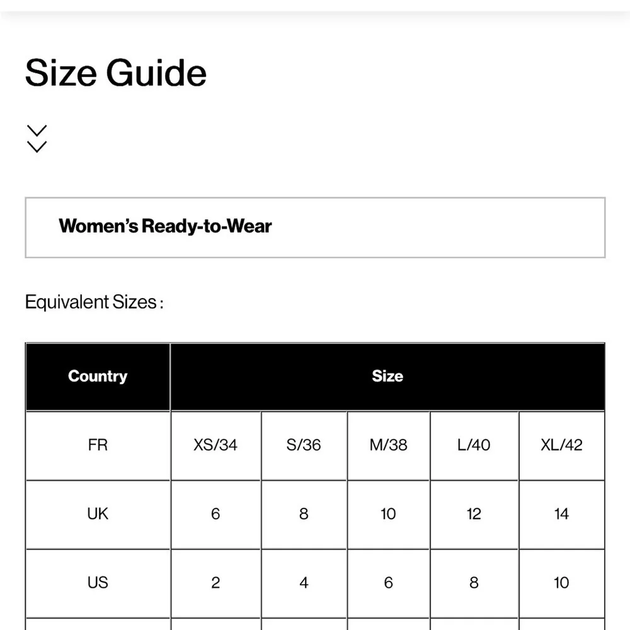Select the XS/34 size cell
This screenshot has height=630, width=630.
click(215, 445)
